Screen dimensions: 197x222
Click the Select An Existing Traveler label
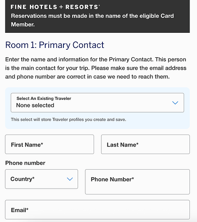[44, 99]
